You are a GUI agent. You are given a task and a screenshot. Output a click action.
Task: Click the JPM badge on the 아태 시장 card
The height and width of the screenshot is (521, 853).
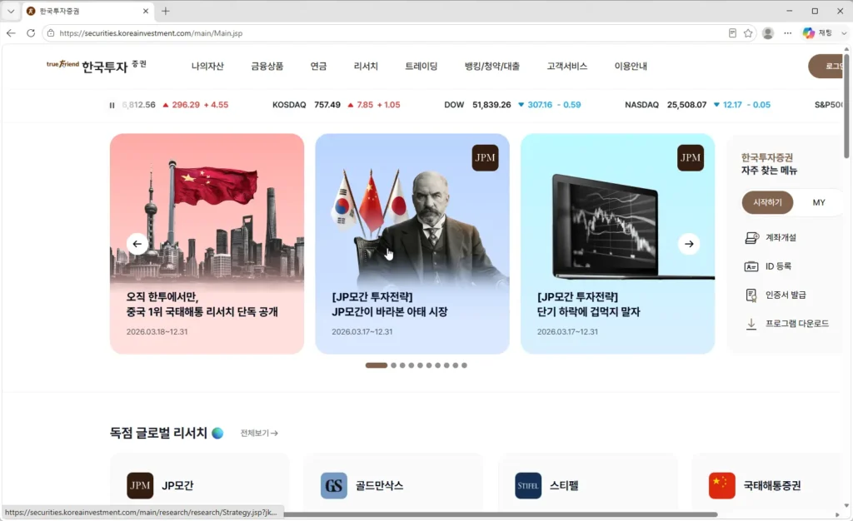[x=485, y=157]
